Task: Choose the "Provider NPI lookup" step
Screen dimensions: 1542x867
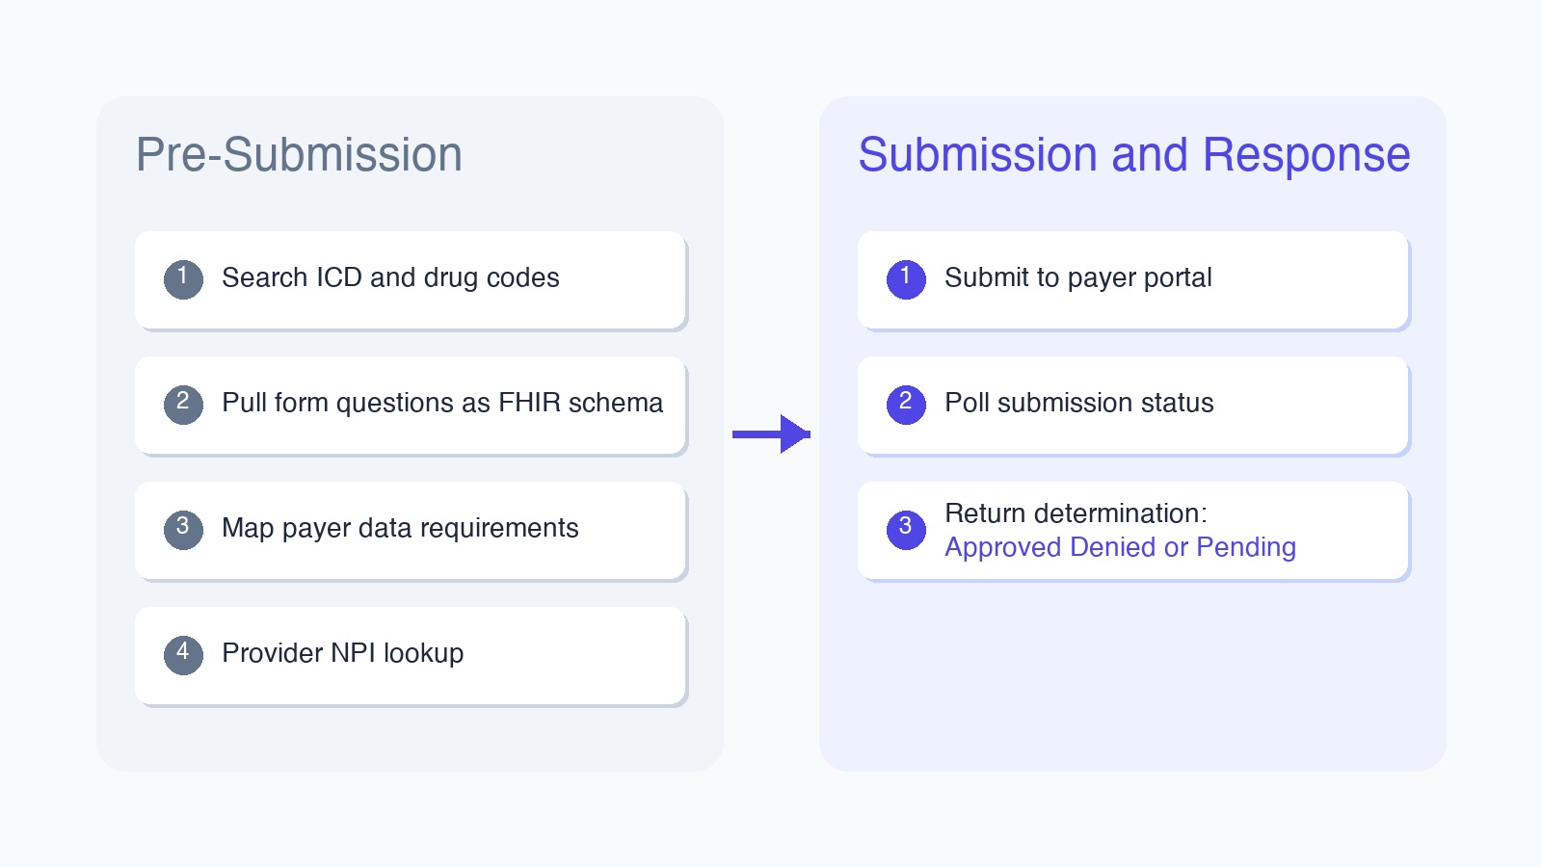Action: click(x=342, y=653)
